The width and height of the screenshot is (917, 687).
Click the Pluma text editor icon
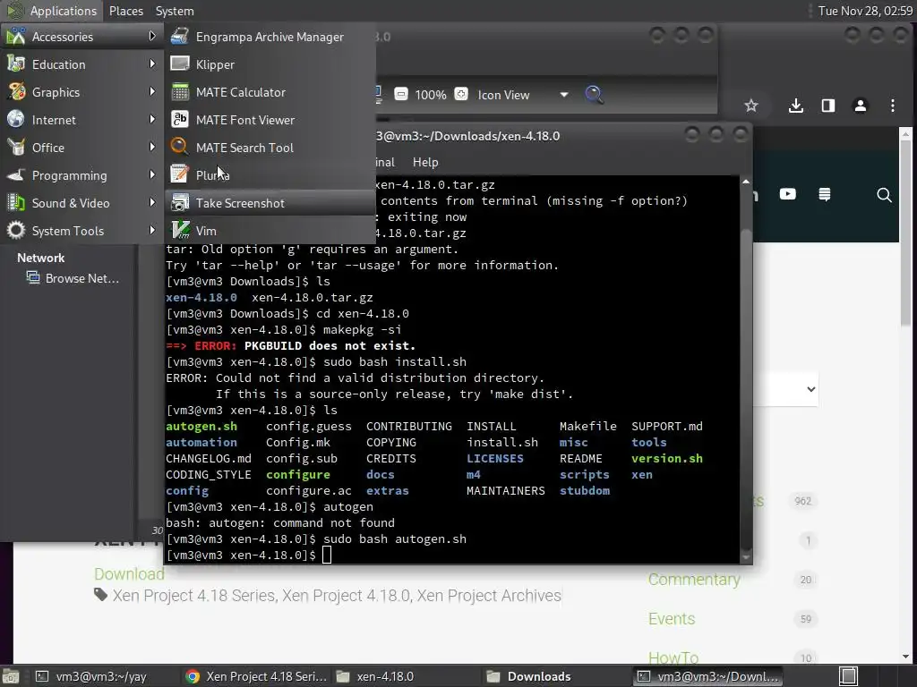click(179, 174)
